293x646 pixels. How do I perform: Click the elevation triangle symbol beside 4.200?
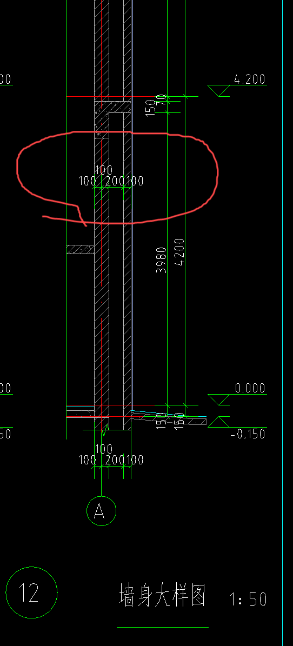218,91
